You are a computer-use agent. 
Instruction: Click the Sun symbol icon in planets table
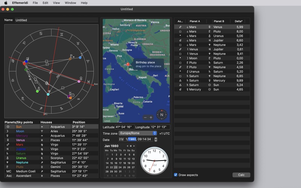(x=8, y=127)
